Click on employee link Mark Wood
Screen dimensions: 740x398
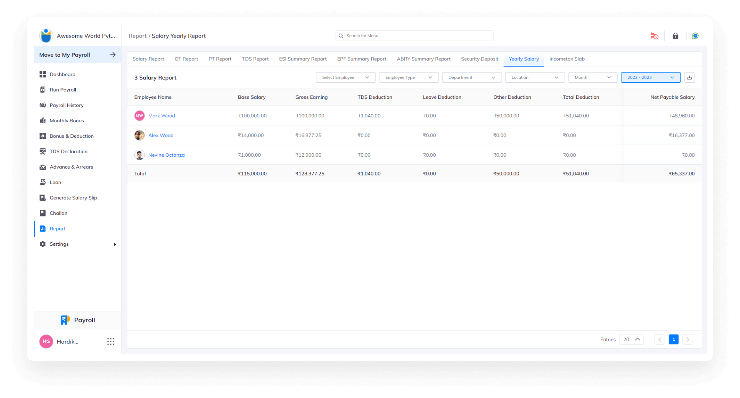[161, 115]
